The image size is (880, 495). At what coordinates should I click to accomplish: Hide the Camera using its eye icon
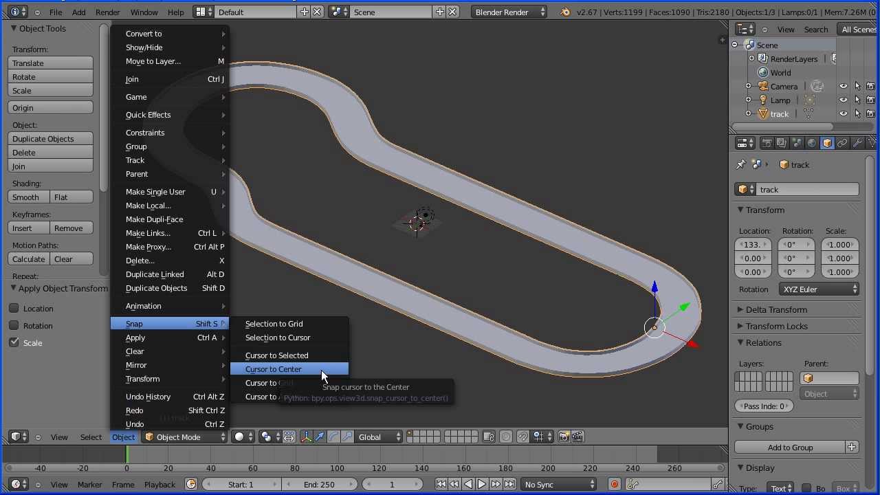click(x=843, y=87)
